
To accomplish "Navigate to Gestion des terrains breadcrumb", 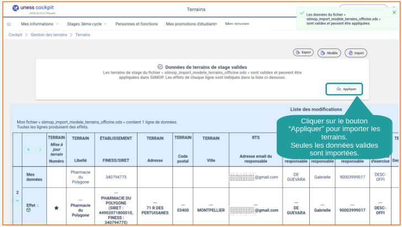I will 49,35.
